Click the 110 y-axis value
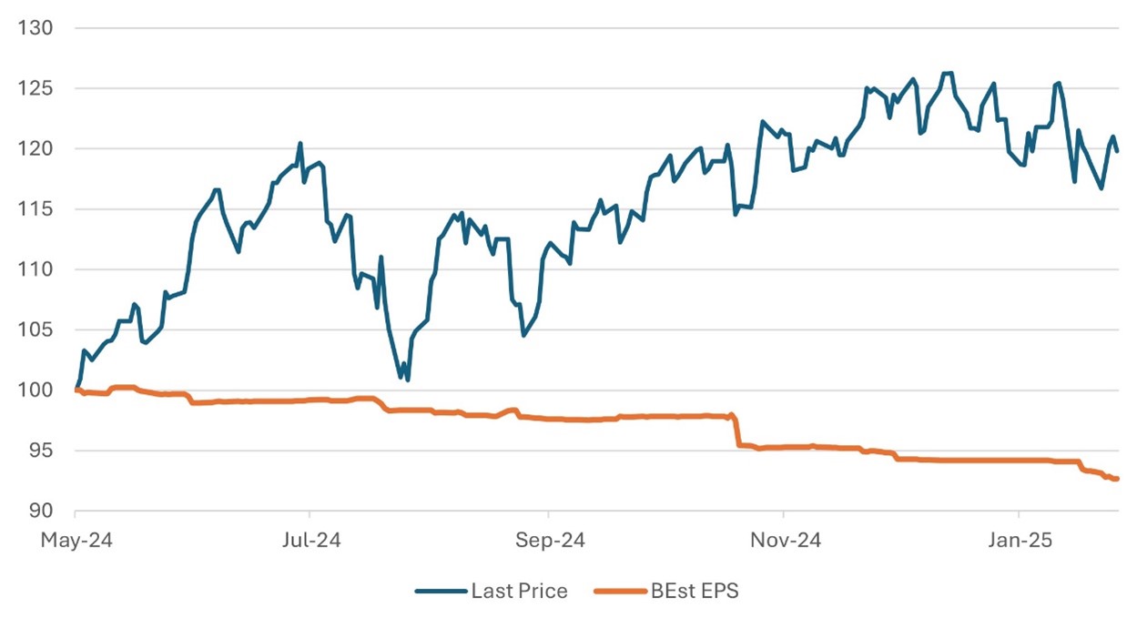Screen dimensions: 1147x628 (x=36, y=270)
